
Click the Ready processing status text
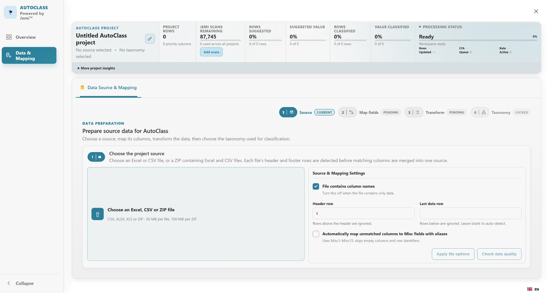pos(426,36)
